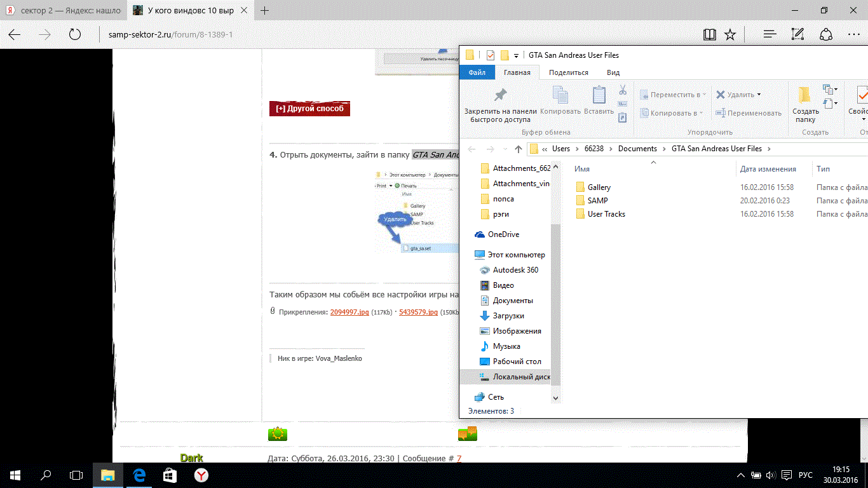Switch to the Главная ribbon tab
The width and height of the screenshot is (868, 488).
point(517,72)
